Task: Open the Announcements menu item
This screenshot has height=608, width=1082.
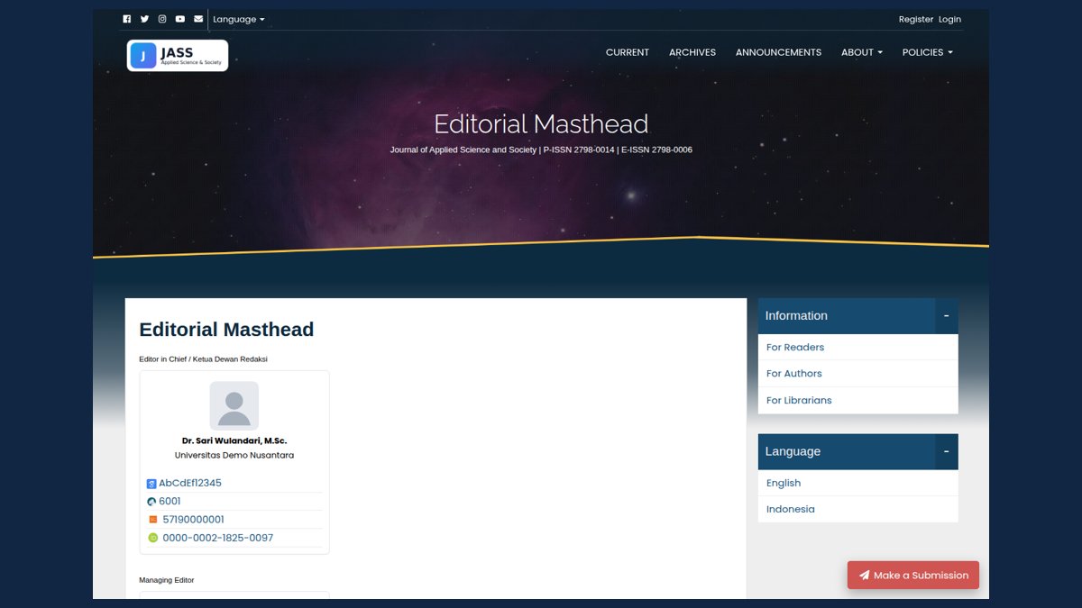Action: (x=778, y=52)
